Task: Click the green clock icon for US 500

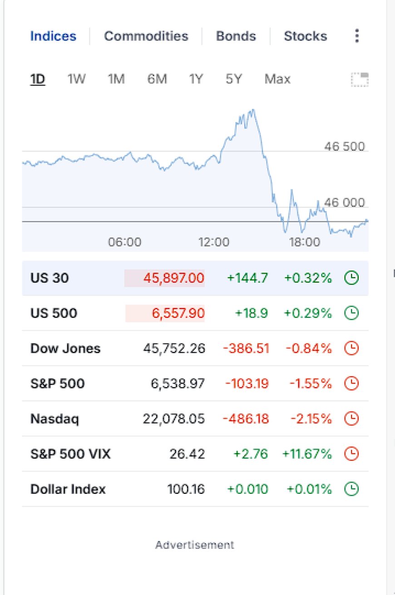Action: tap(352, 313)
